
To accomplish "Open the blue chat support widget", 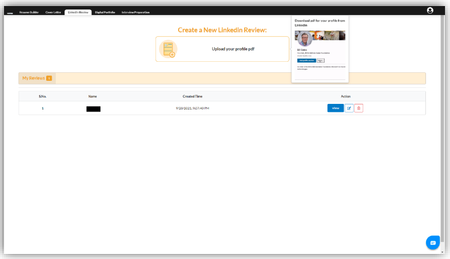I will point(432,242).
